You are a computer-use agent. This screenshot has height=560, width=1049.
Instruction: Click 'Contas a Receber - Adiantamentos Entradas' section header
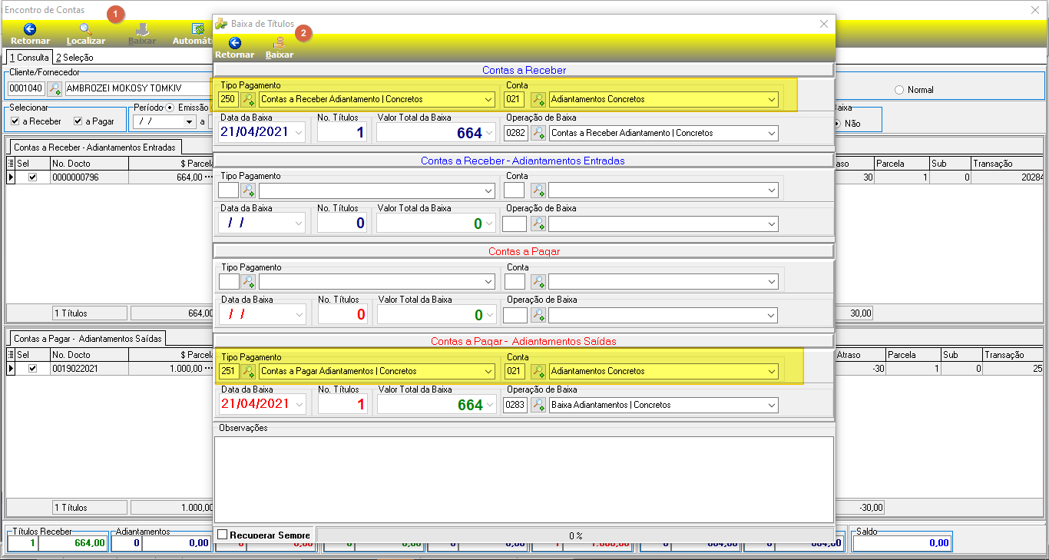pyautogui.click(x=524, y=161)
